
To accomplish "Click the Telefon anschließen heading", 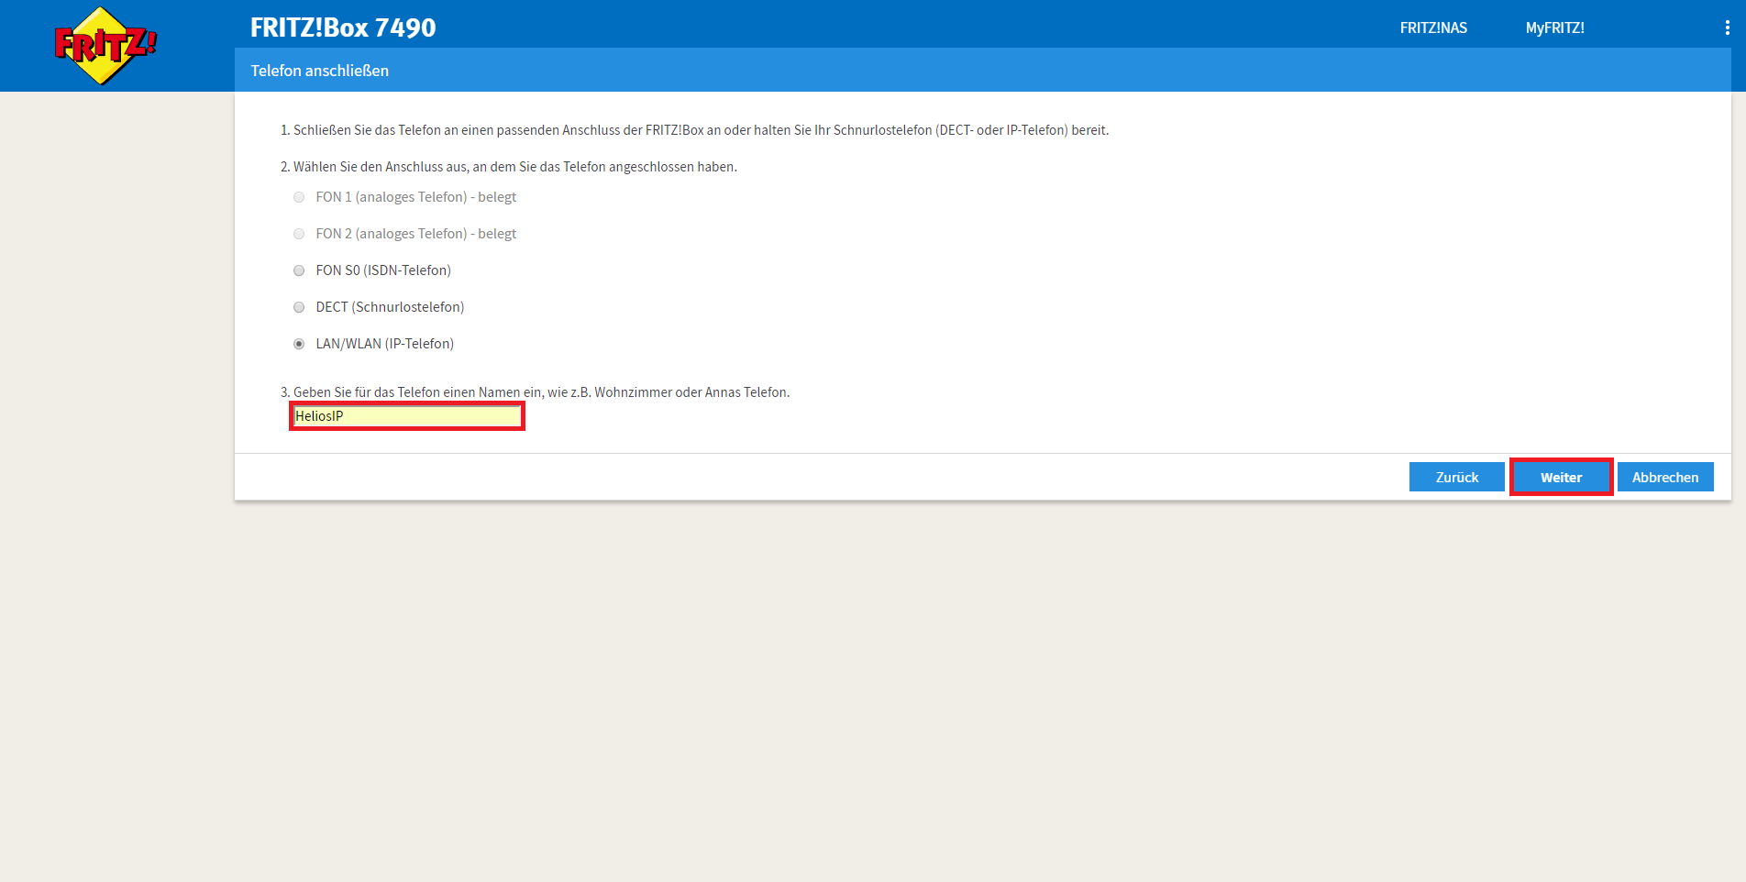I will pos(320,71).
